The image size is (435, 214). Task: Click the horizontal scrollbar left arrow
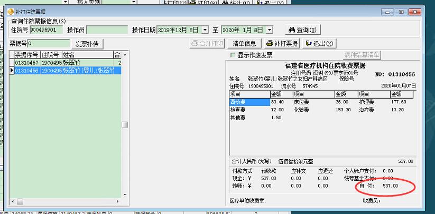[x=12, y=202]
